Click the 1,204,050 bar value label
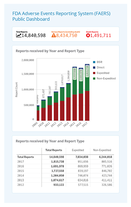This screenshot has height=207, width=131. pos(69,76)
